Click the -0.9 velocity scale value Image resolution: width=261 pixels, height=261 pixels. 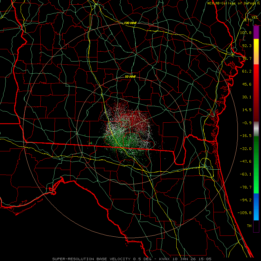point(247,123)
